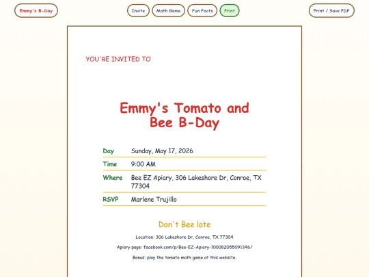
Task: Click the 9:00 AM time value
Action: [143, 164]
